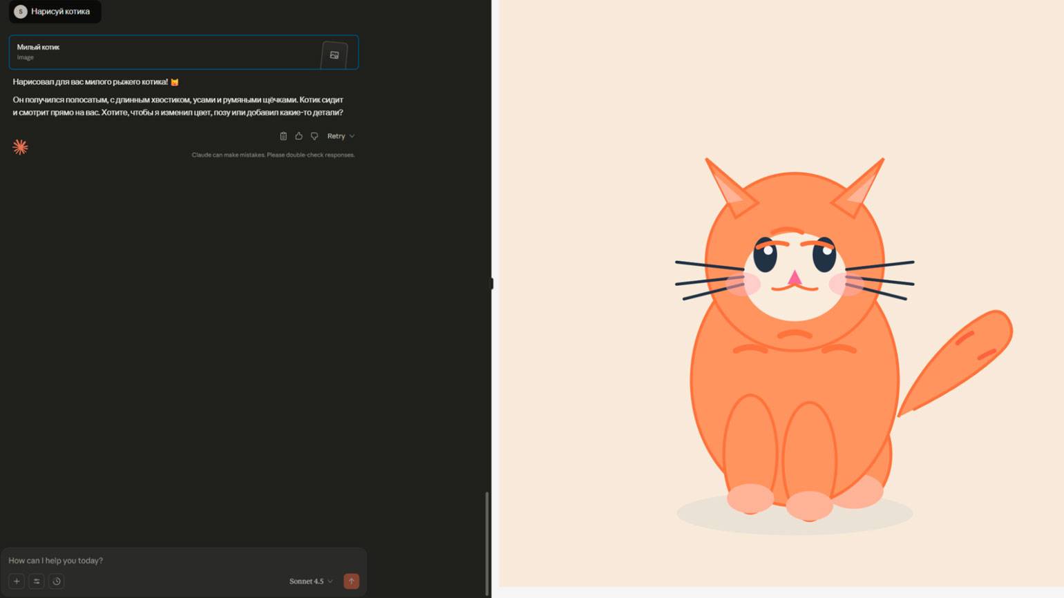Image resolution: width=1064 pixels, height=598 pixels.
Task: Open the Sonnet 4.5 model selector
Action: (x=310, y=581)
